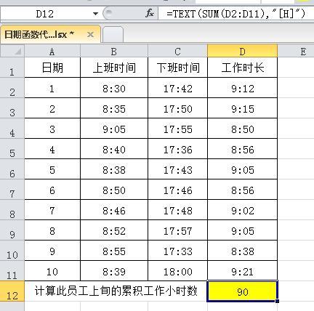
Task: Select column C header
Action: point(177,51)
